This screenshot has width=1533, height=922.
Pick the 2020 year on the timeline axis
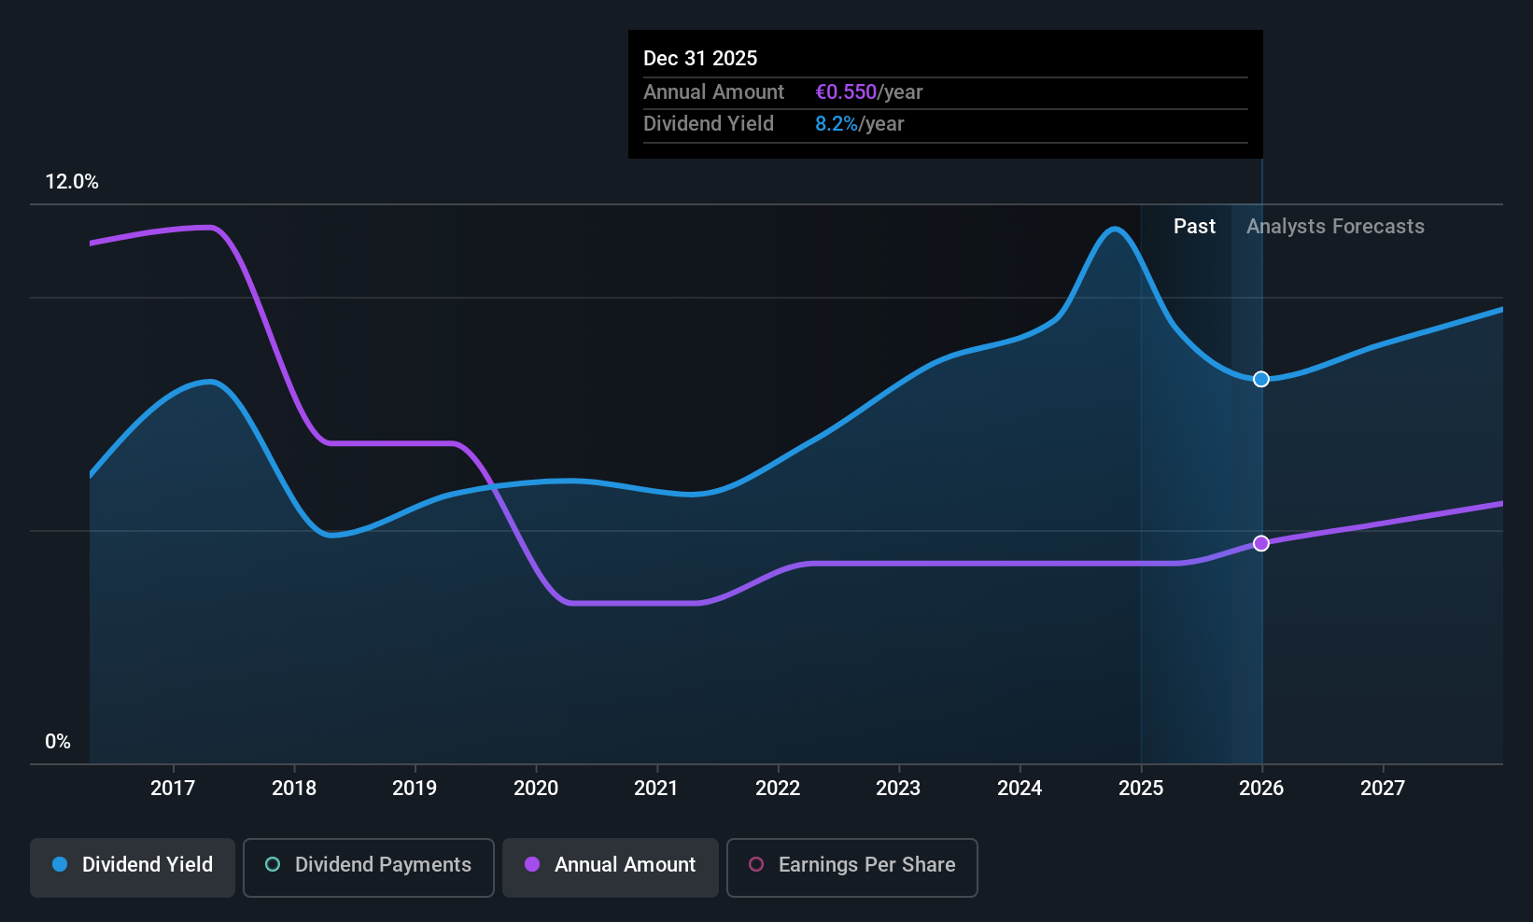tap(536, 789)
